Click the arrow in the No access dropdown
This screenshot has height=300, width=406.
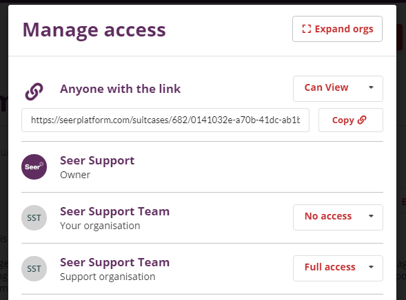(x=371, y=216)
